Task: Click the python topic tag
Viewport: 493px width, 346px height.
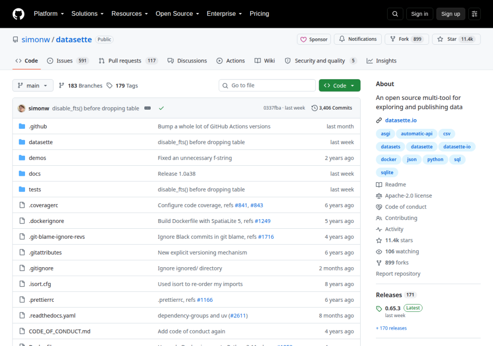Action: pos(435,160)
